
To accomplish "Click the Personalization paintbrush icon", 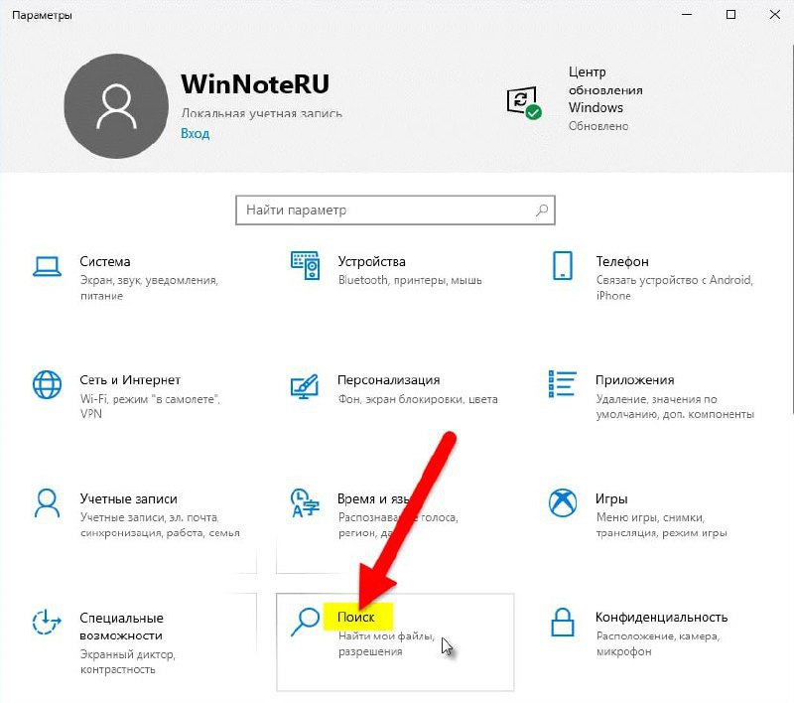I will point(305,385).
